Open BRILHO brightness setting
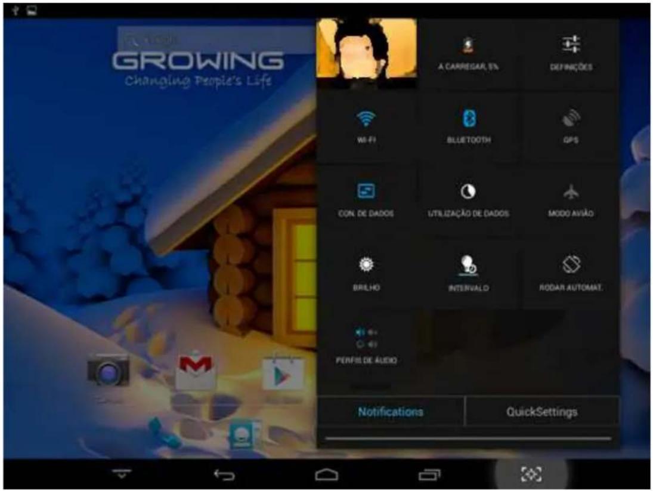The height and width of the screenshot is (491, 653). [x=367, y=274]
